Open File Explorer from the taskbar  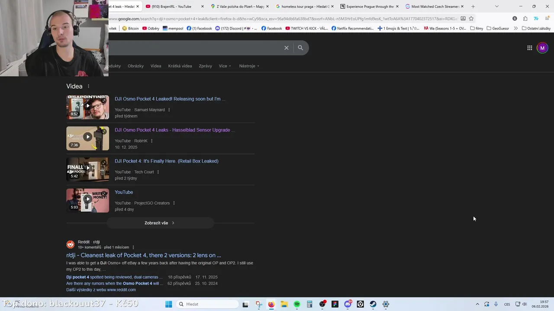[284, 304]
